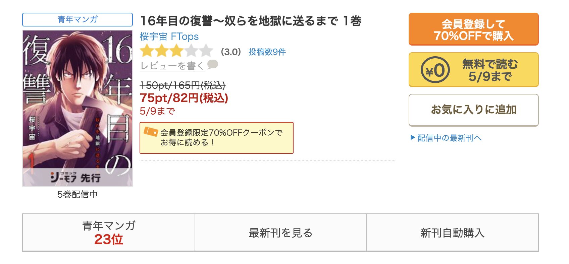
Task: Click the 無料で読む 5/9まで button
Action: [x=473, y=70]
